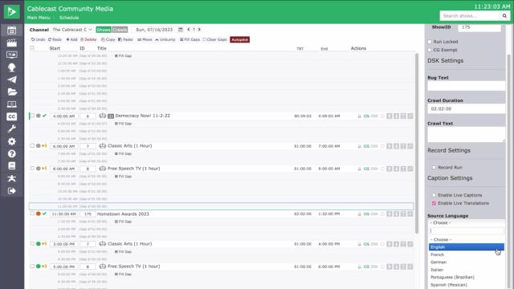Toggle the Enable Live Captions checkbox
This screenshot has width=514, height=289.
pyautogui.click(x=434, y=195)
